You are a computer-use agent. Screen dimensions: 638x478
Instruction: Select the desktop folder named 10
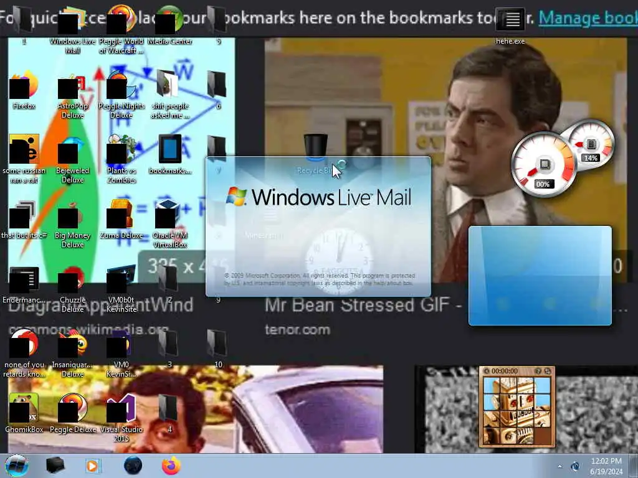[217, 349]
